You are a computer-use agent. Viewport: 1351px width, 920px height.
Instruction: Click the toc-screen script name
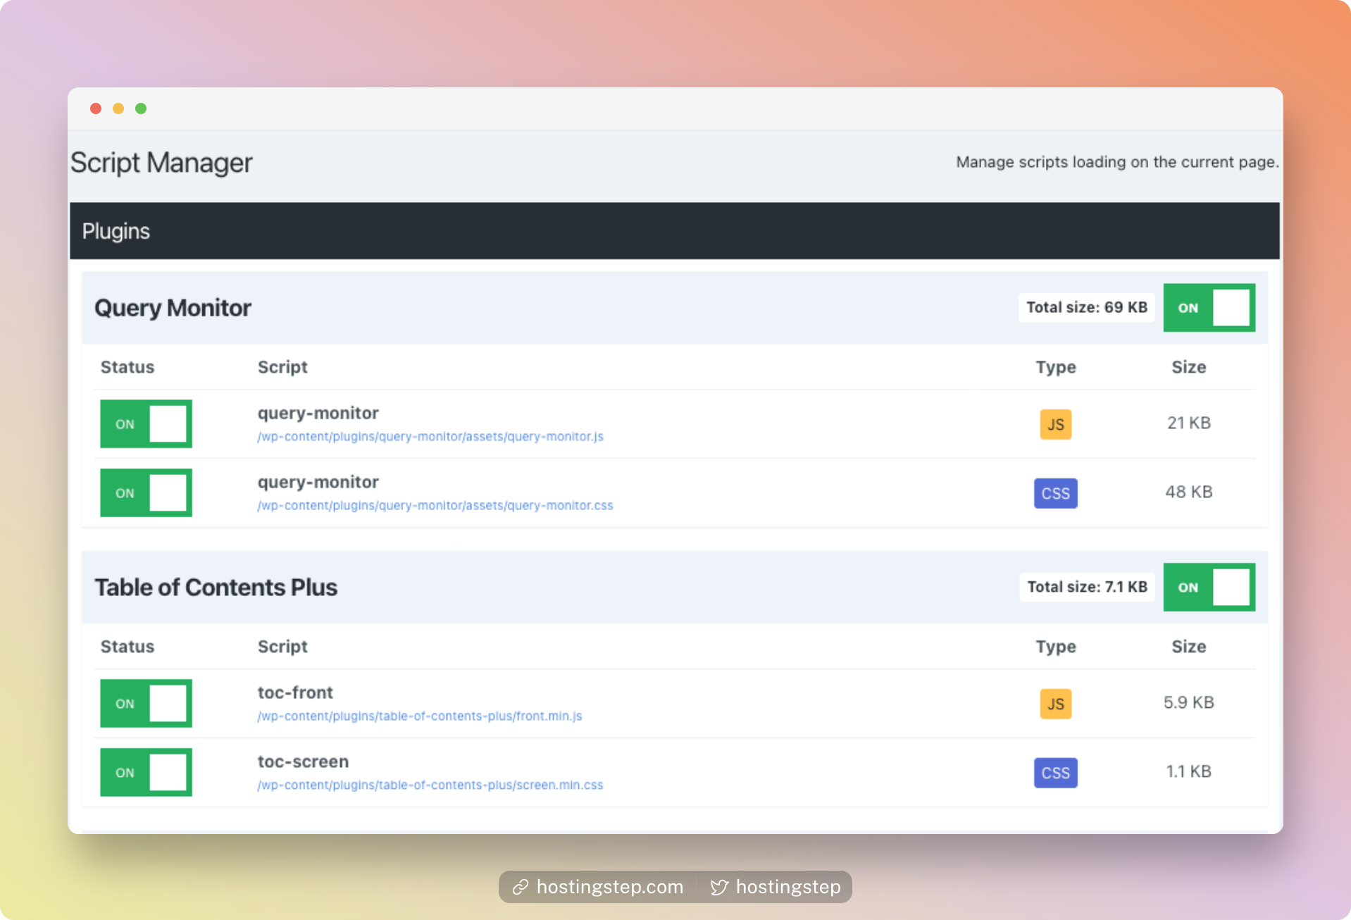[303, 762]
